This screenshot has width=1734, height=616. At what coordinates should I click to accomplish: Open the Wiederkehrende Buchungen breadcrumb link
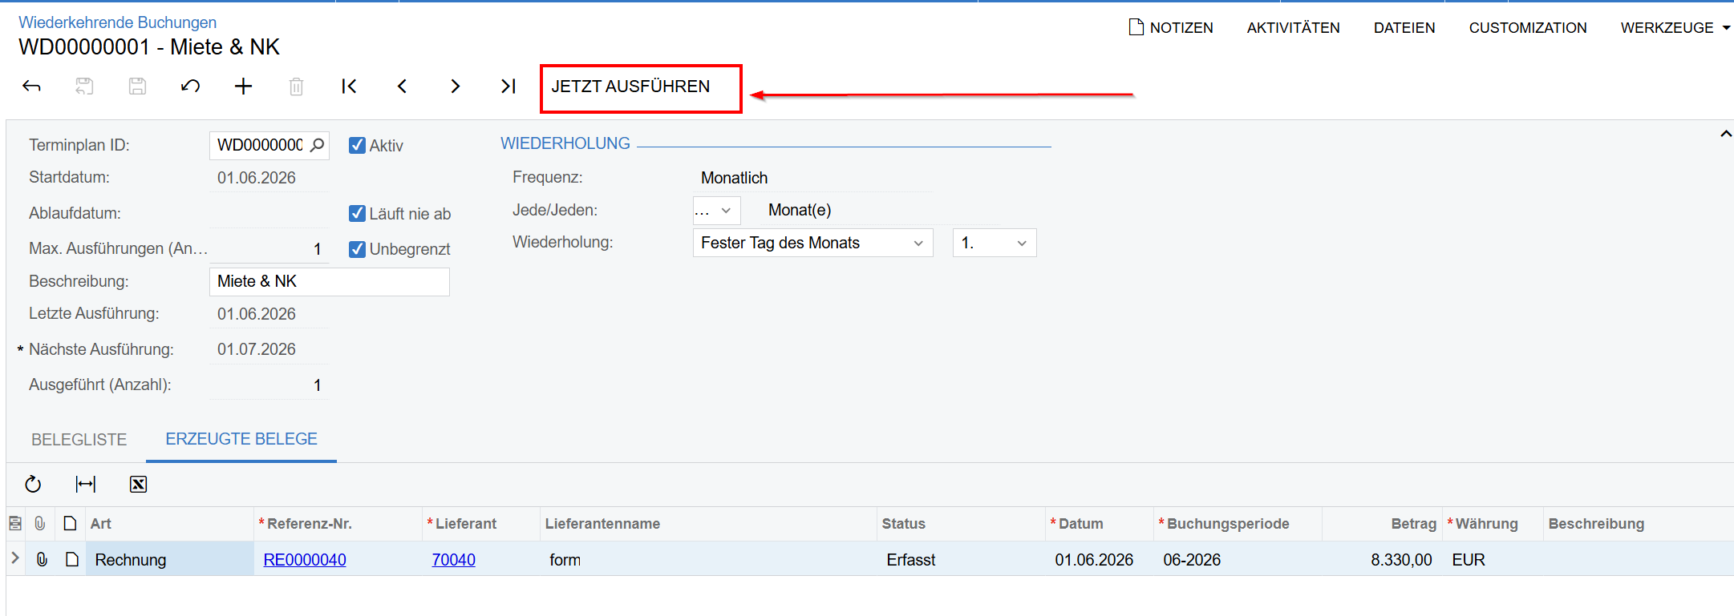[117, 22]
